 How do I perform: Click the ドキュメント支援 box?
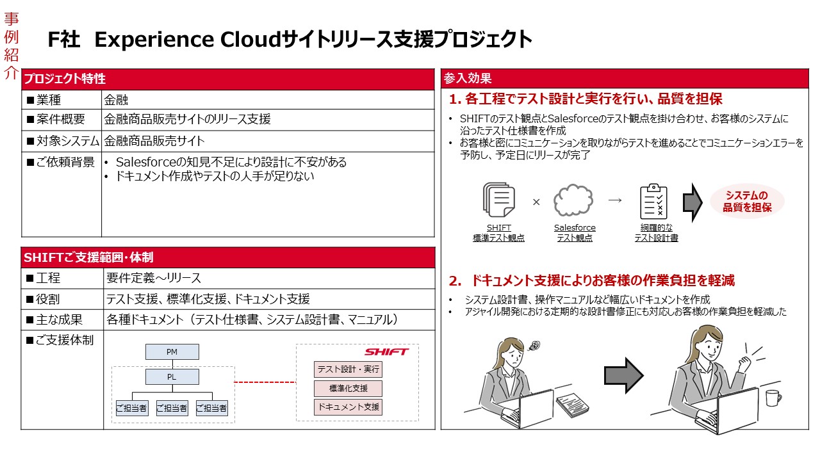[348, 407]
